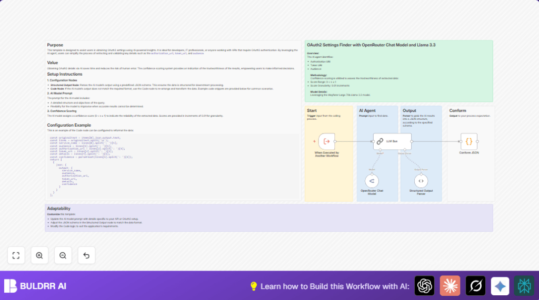The height and width of the screenshot is (300, 539).
Task: Click the fit-to-view canvas button
Action: tap(16, 255)
